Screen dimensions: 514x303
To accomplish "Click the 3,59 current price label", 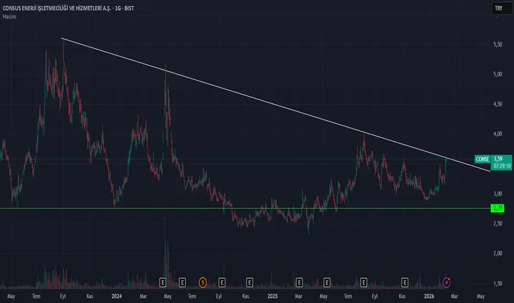I will point(498,159).
